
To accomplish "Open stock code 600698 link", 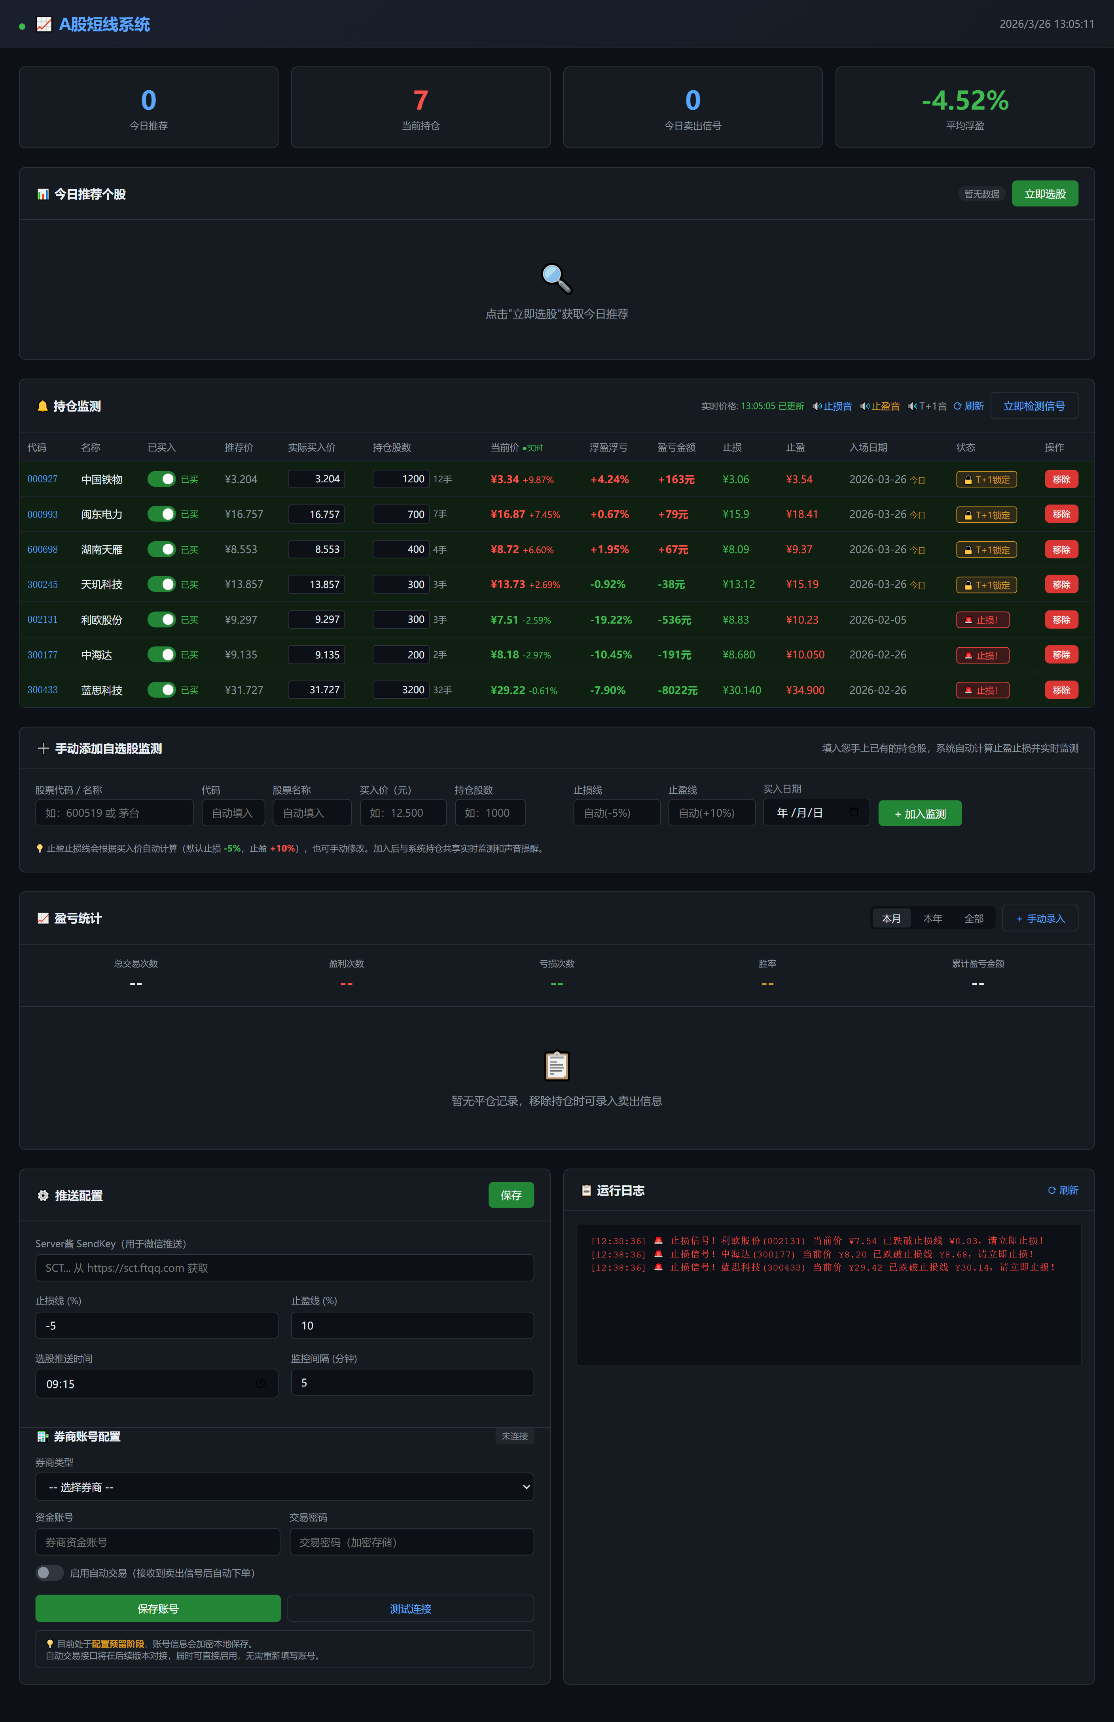I will (43, 549).
